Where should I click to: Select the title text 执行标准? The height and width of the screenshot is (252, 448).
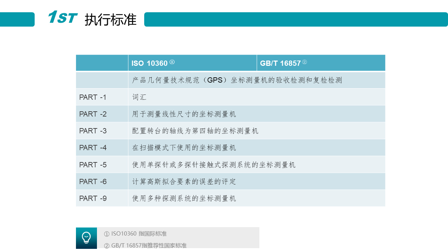tap(111, 20)
